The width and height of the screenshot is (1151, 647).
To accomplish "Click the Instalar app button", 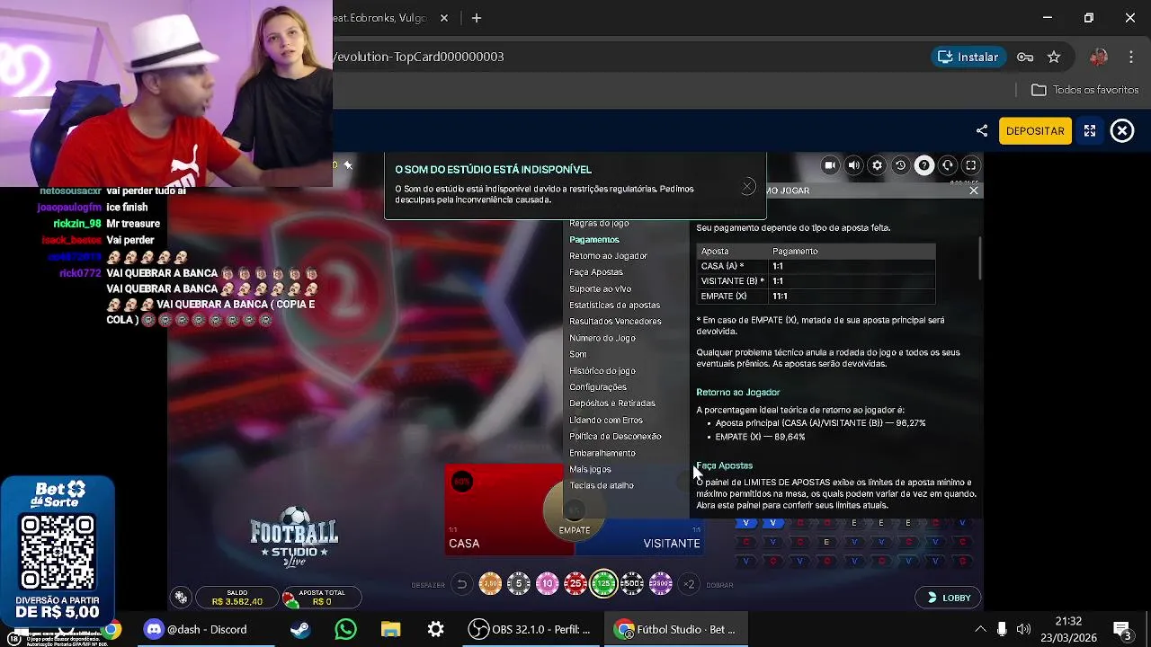I will pyautogui.click(x=968, y=57).
